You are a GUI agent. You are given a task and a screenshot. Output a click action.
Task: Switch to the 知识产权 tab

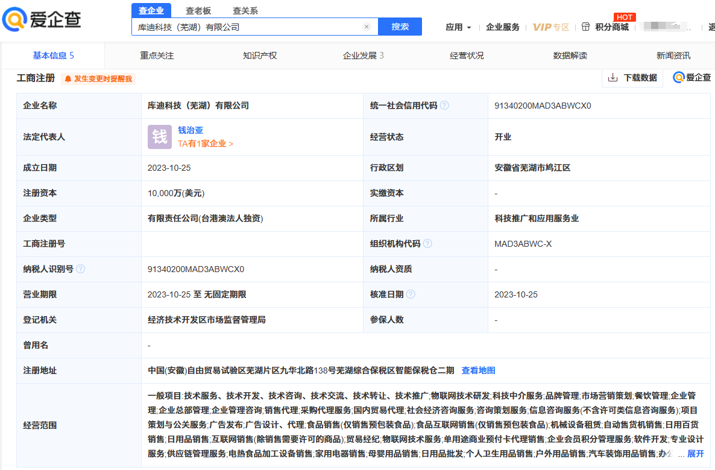click(x=260, y=56)
